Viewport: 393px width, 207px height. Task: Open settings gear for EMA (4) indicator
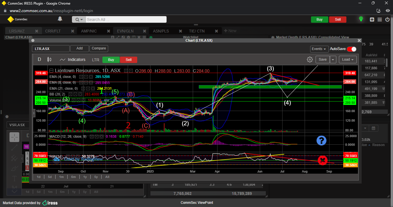tap(86, 77)
